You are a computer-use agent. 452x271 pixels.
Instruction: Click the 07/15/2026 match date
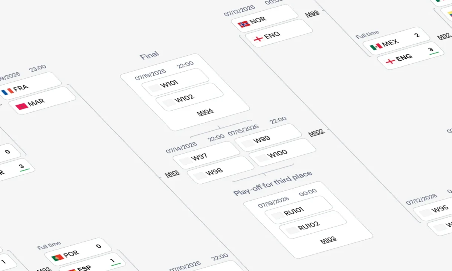coord(243,130)
